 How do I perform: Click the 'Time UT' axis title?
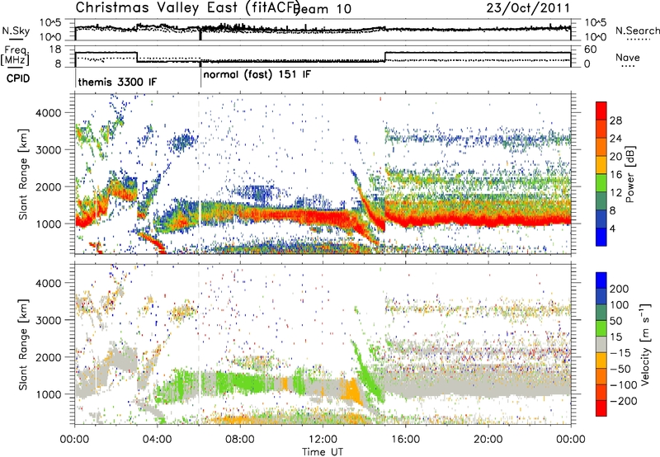pyautogui.click(x=323, y=451)
